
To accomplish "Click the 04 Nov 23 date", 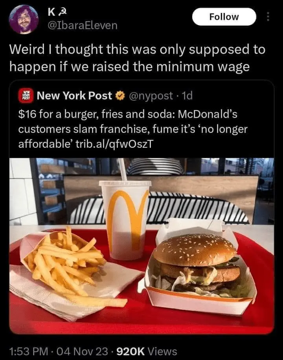I will point(82,351).
